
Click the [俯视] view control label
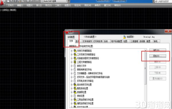tap(6, 10)
